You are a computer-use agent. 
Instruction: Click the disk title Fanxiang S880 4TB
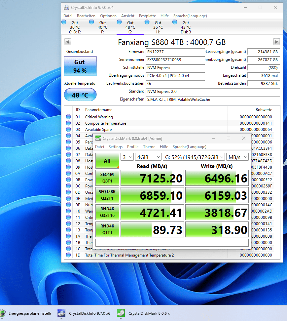[172, 42]
